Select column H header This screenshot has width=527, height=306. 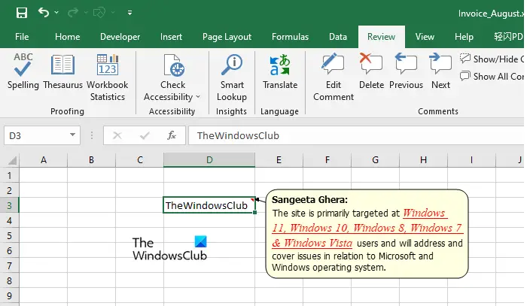(x=423, y=159)
